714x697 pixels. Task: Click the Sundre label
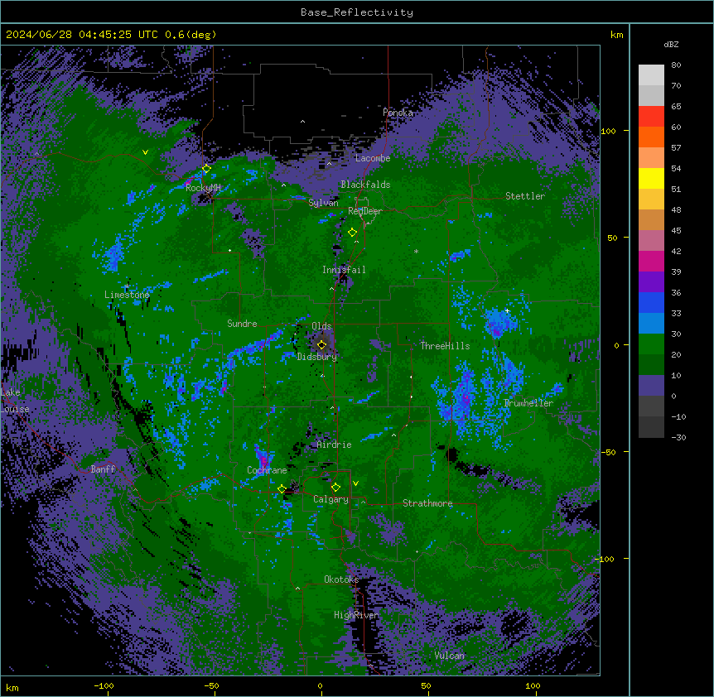coord(242,324)
